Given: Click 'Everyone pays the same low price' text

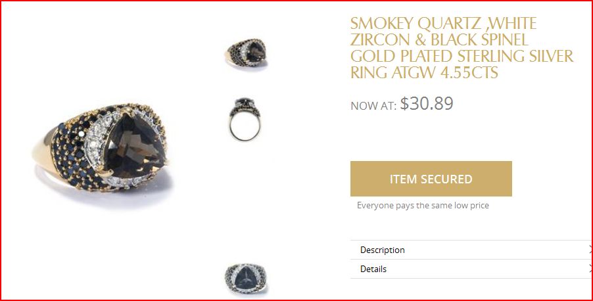Looking at the screenshot, I should [x=423, y=206].
